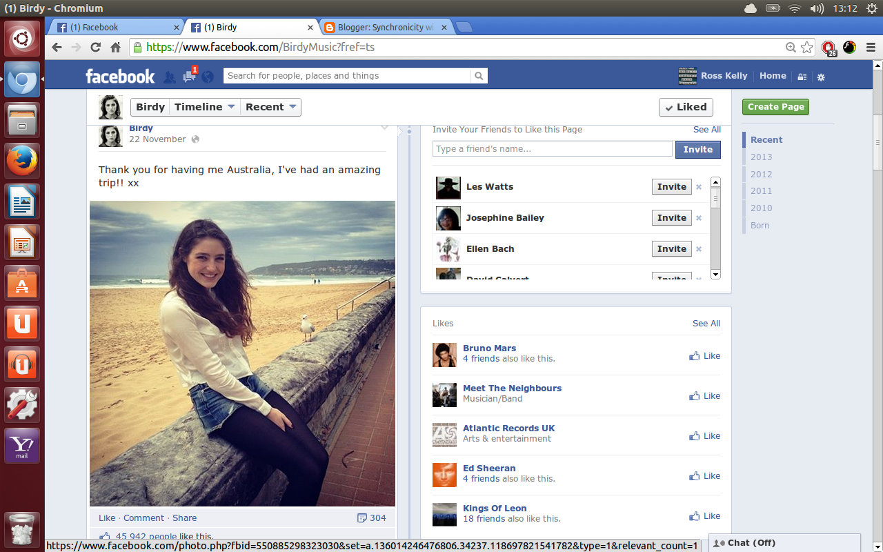Launch Firefox from the launcher

pyautogui.click(x=22, y=161)
